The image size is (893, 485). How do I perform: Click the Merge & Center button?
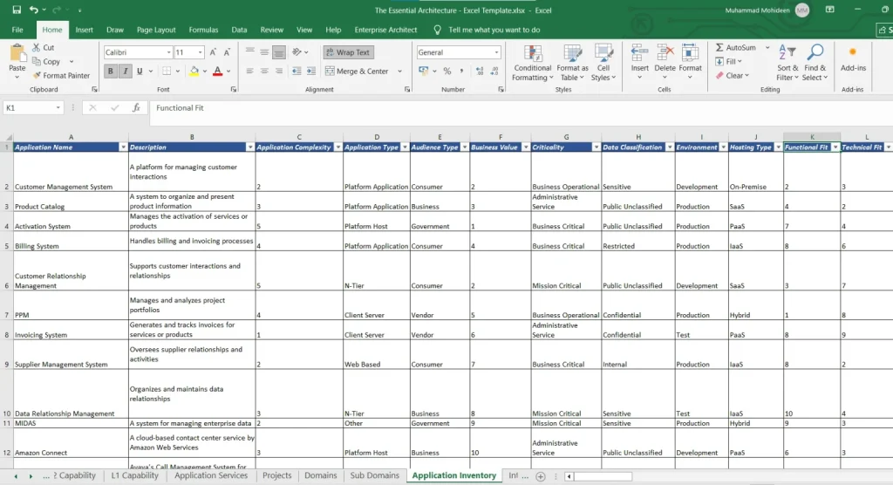pyautogui.click(x=357, y=72)
